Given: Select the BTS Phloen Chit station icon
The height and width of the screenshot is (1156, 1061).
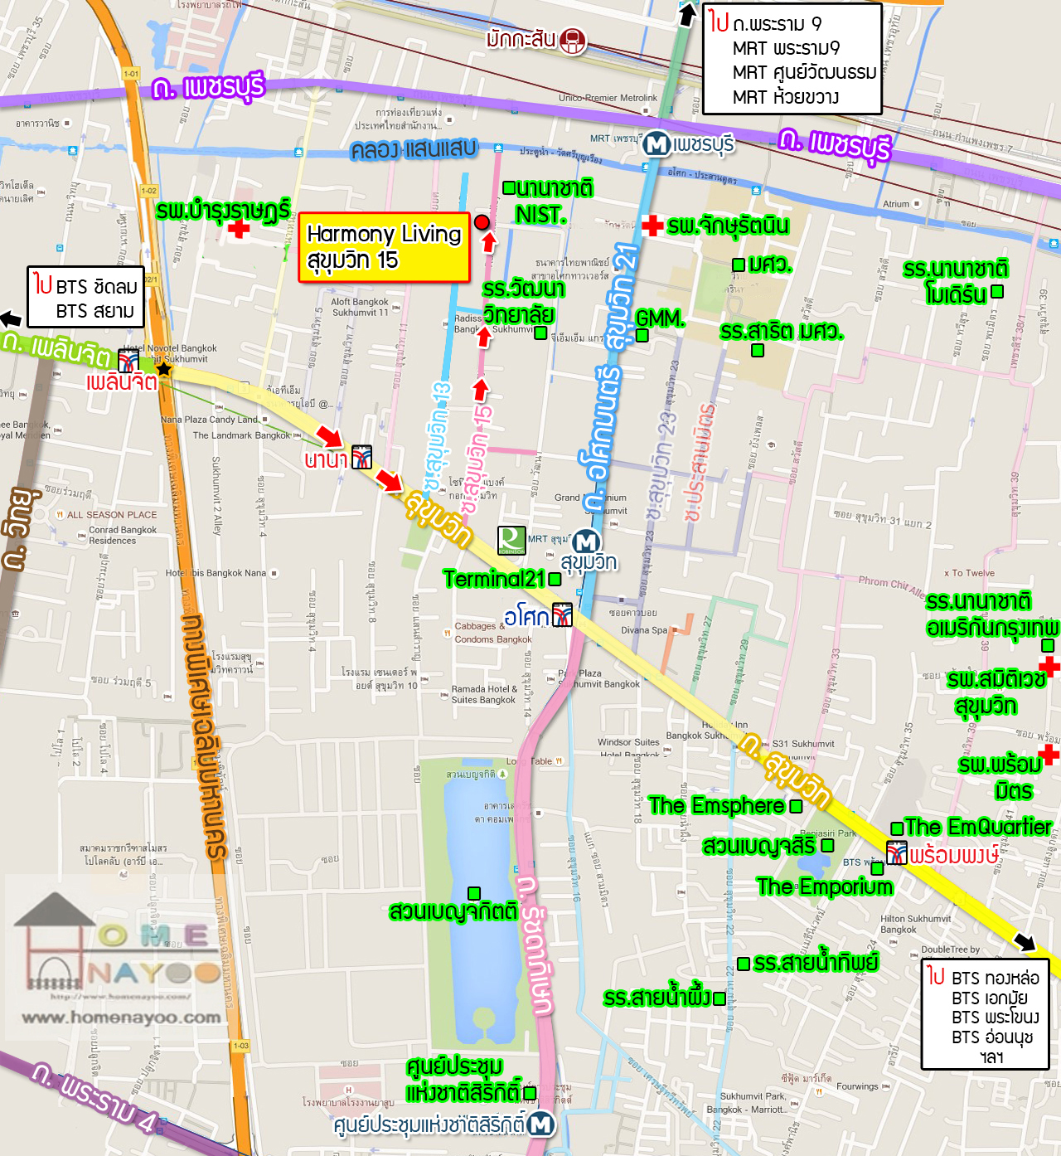Looking at the screenshot, I should [128, 361].
